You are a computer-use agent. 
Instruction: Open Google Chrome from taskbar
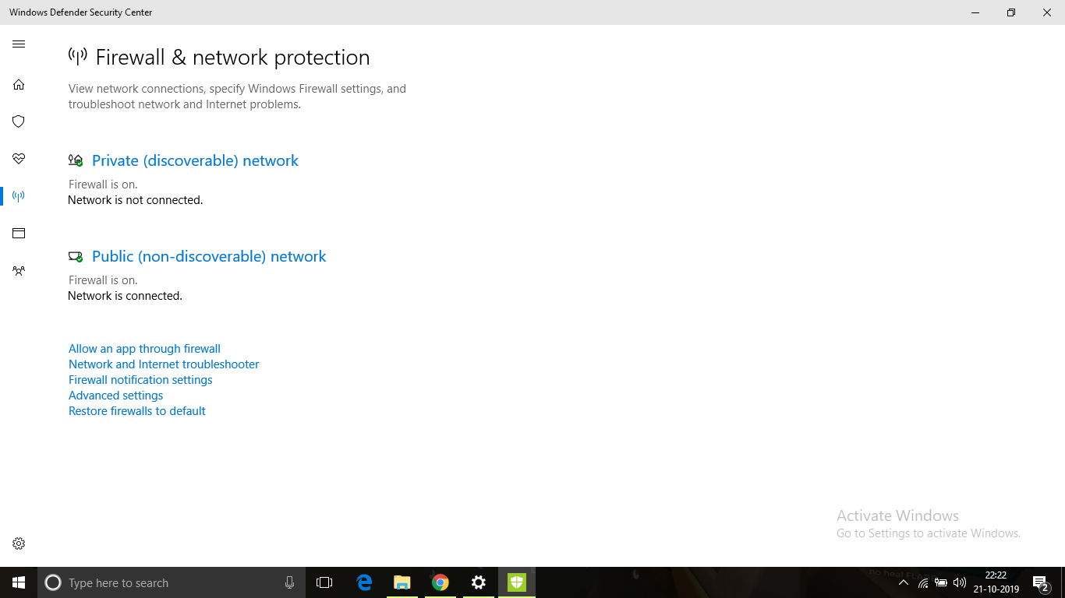point(441,582)
